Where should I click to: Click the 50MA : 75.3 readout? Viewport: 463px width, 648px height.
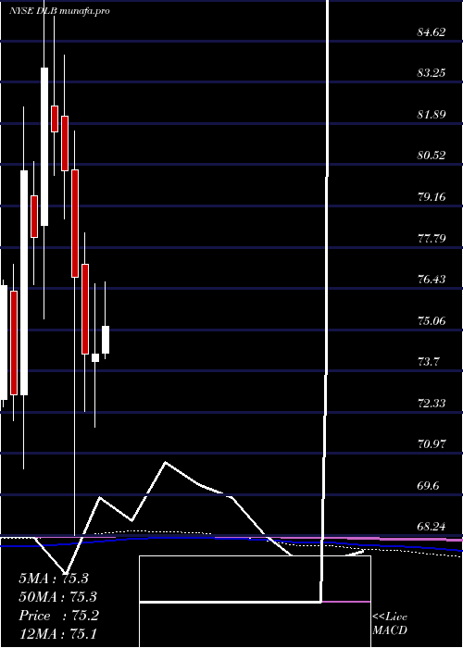[57, 597]
